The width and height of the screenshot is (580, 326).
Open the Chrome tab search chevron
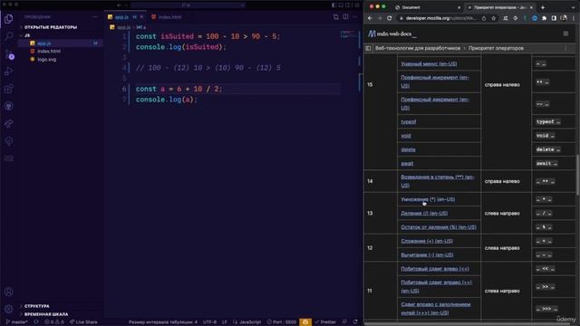pos(574,7)
